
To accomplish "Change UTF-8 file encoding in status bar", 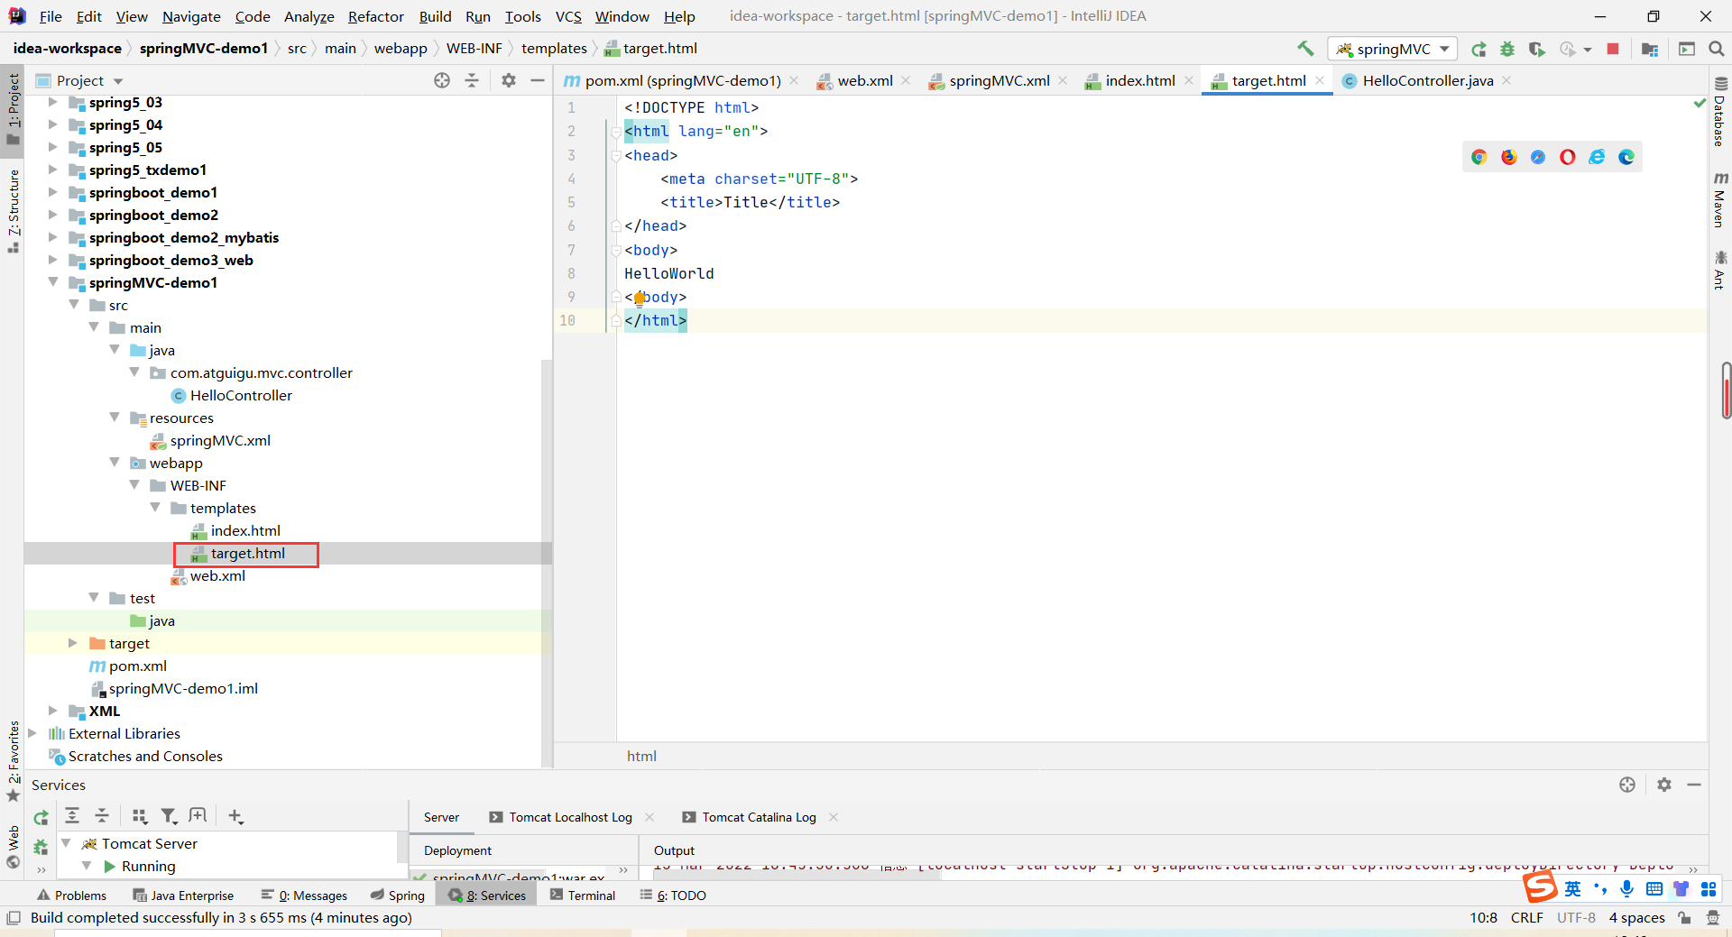I will [x=1576, y=917].
